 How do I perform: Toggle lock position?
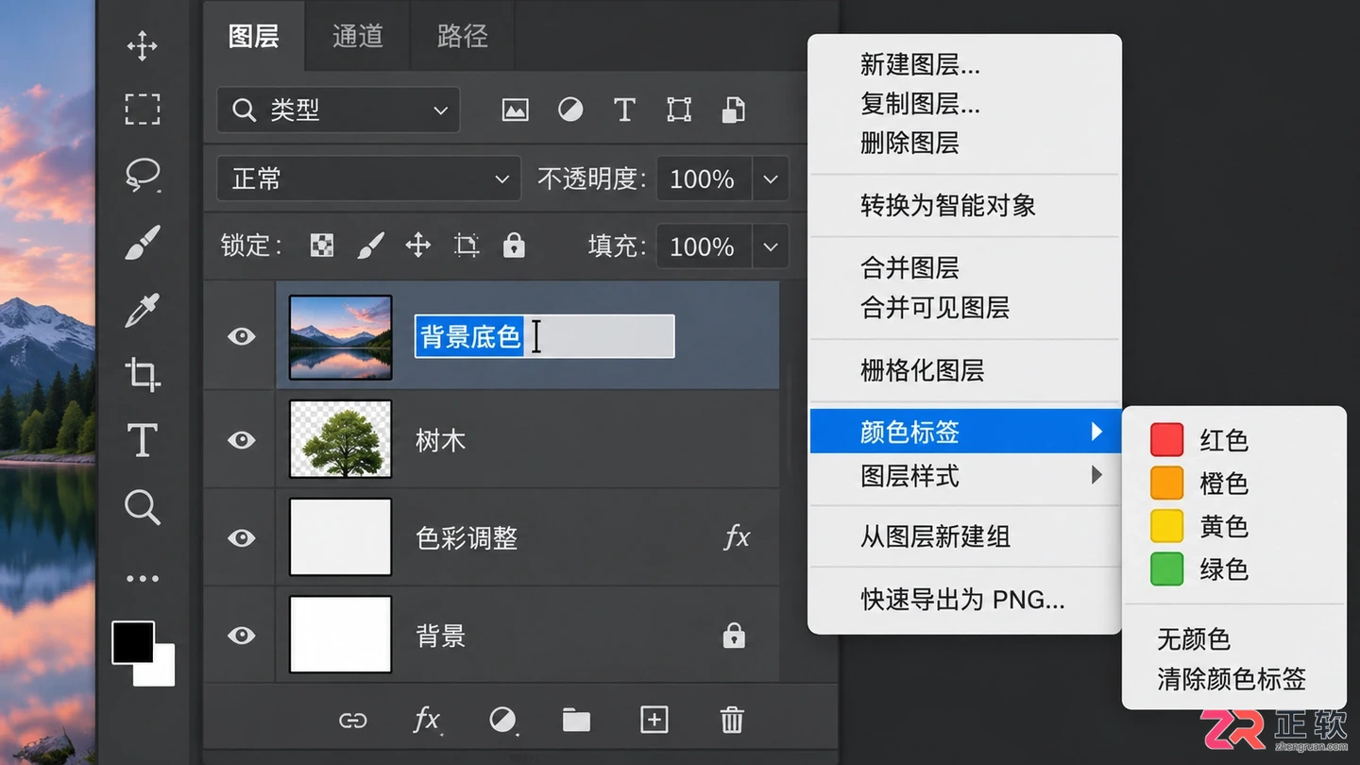point(418,246)
